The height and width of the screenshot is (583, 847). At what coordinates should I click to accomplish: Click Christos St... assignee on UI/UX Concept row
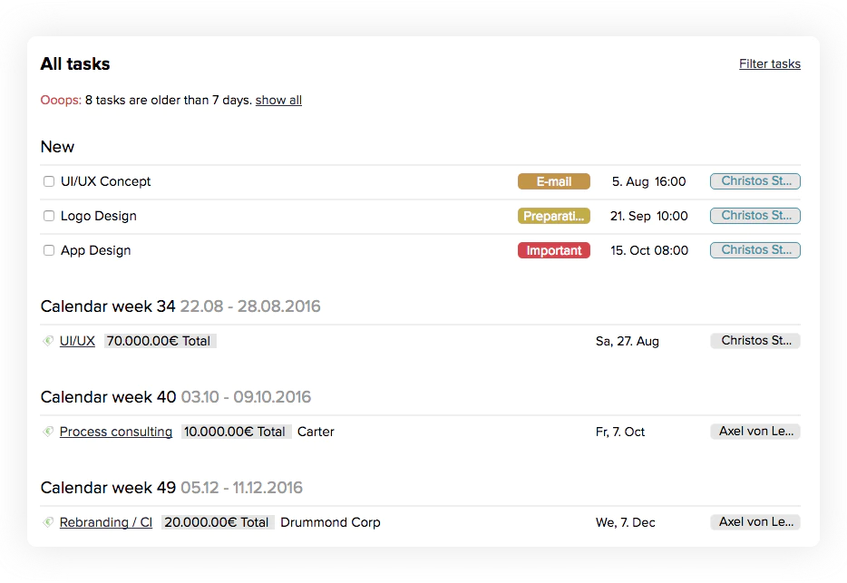(755, 181)
